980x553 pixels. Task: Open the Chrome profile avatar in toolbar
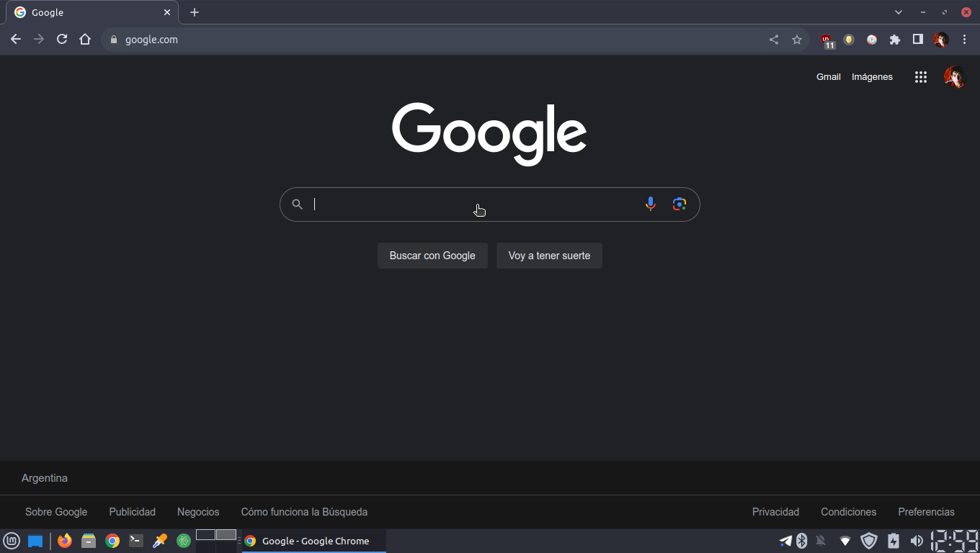[941, 40]
